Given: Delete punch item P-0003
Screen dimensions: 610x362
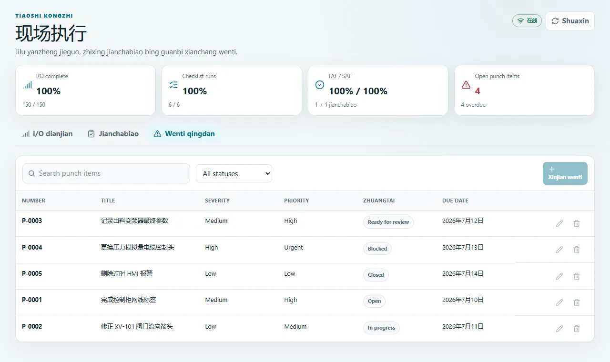Looking at the screenshot, I should [x=577, y=223].
